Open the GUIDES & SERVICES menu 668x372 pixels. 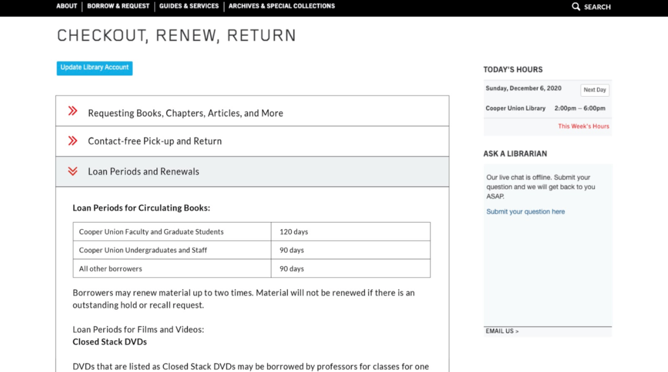[189, 6]
